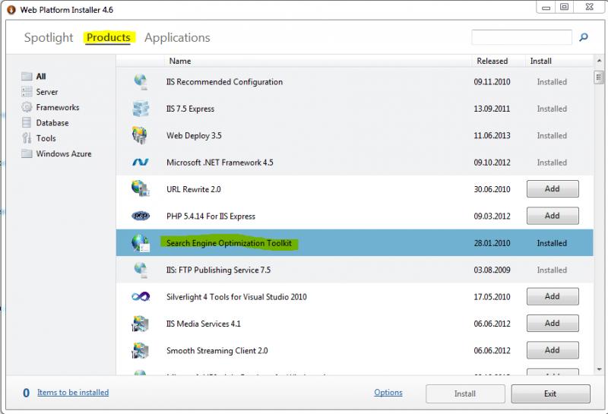Click the Tools wrench icon

[27, 138]
